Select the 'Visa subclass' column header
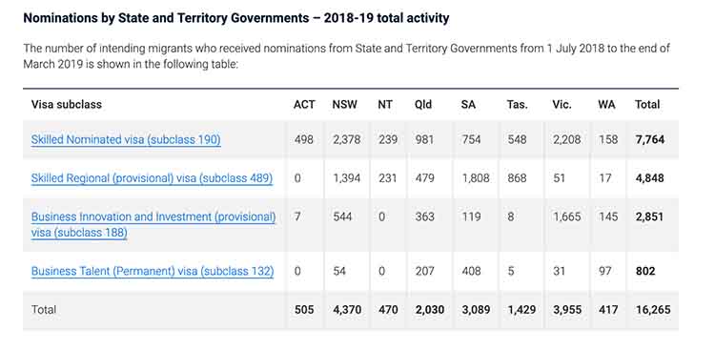The width and height of the screenshot is (715, 350). point(67,105)
